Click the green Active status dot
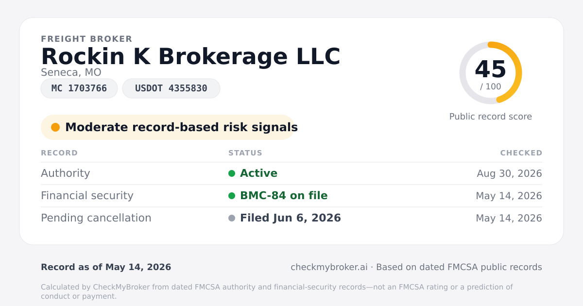Screen dimensions: 583x306 point(232,173)
